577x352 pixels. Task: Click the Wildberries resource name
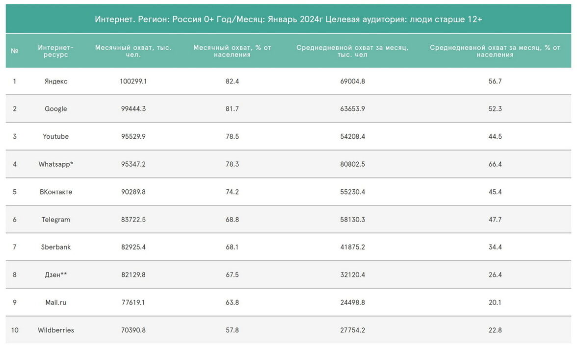click(56, 330)
